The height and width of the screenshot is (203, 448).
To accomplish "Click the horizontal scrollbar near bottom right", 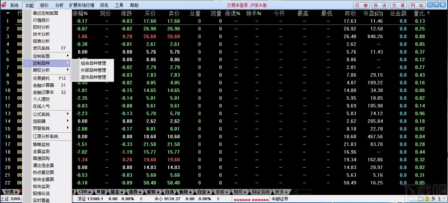I will pyautogui.click(x=302, y=191).
